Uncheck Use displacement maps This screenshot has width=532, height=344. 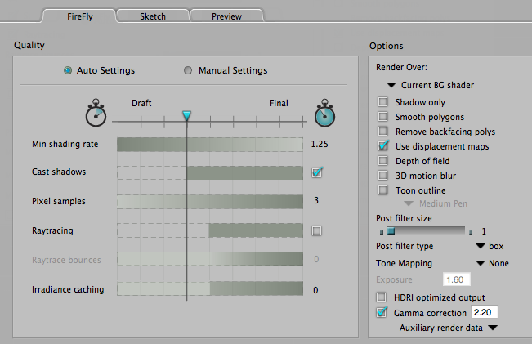click(383, 145)
